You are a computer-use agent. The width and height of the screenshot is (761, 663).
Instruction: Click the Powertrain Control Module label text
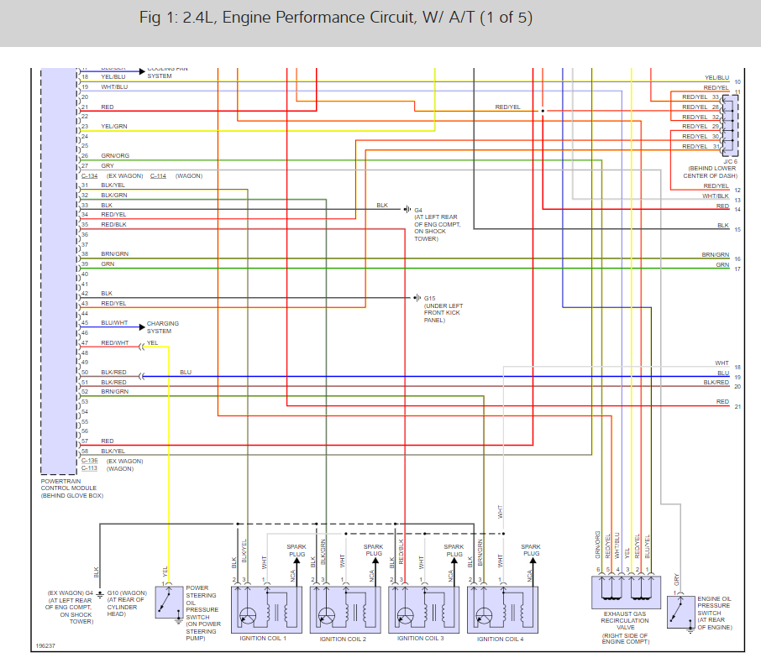(x=72, y=488)
